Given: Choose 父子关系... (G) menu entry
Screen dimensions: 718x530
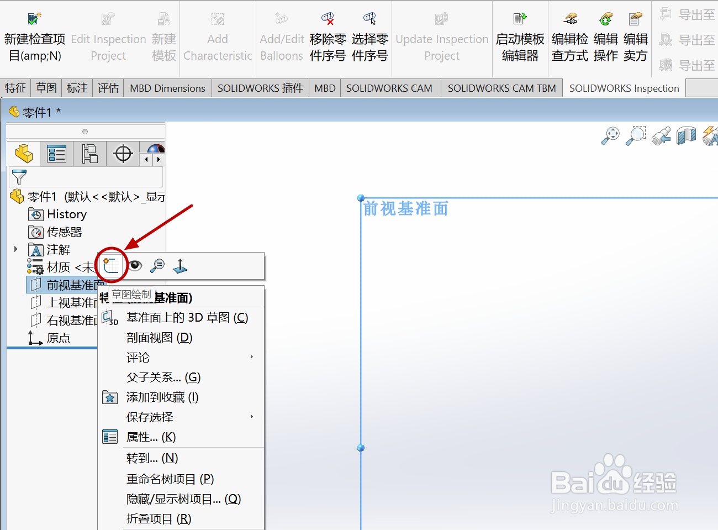Looking at the screenshot, I should point(181,377).
